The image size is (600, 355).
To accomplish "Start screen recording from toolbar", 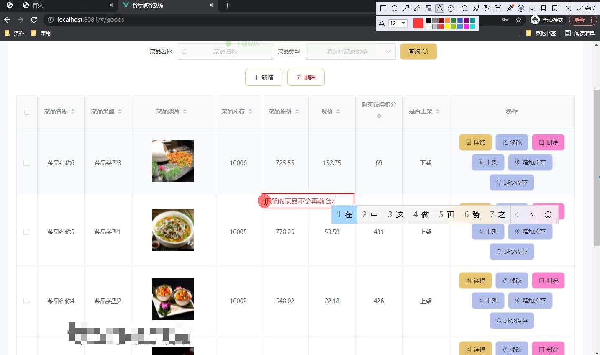I will click(521, 8).
